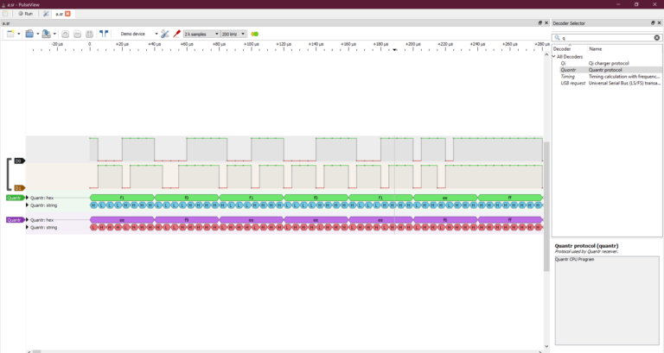Click the zoom-to-fit icon
Viewport: 664px width, 353px height.
coord(89,34)
